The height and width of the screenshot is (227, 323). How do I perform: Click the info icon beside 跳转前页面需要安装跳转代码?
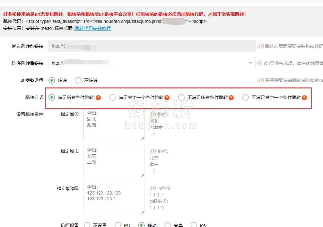point(261,46)
